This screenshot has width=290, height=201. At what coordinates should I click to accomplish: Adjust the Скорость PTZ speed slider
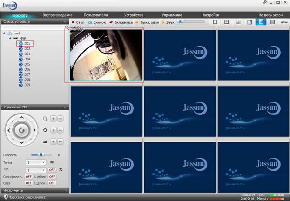tap(41, 154)
